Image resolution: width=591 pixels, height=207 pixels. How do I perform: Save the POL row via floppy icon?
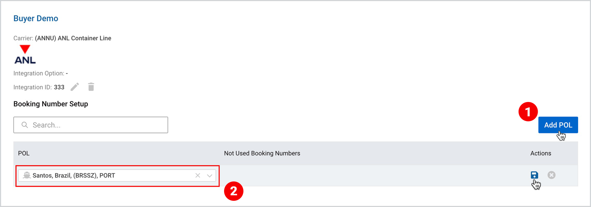click(x=534, y=175)
